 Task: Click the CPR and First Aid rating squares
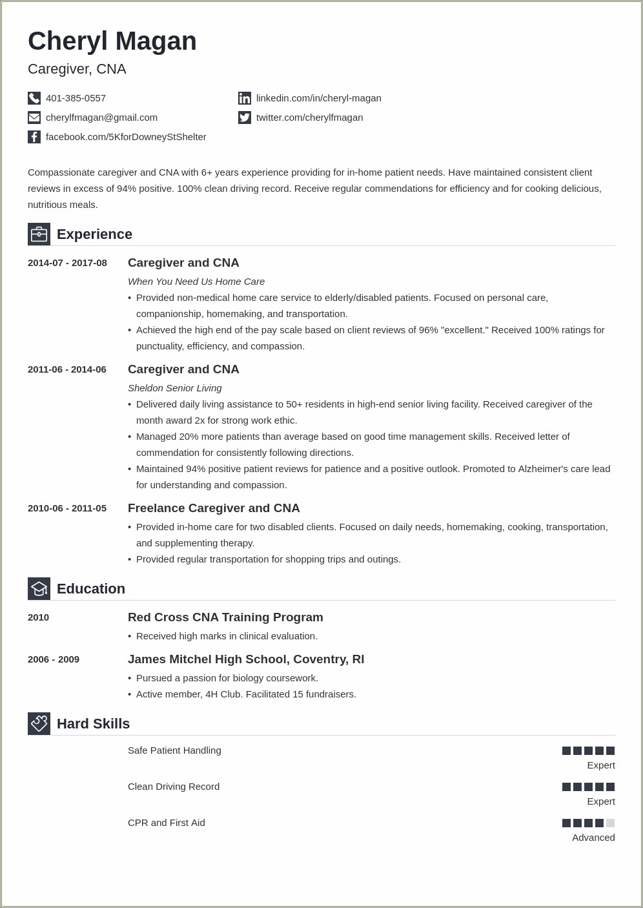point(588,823)
